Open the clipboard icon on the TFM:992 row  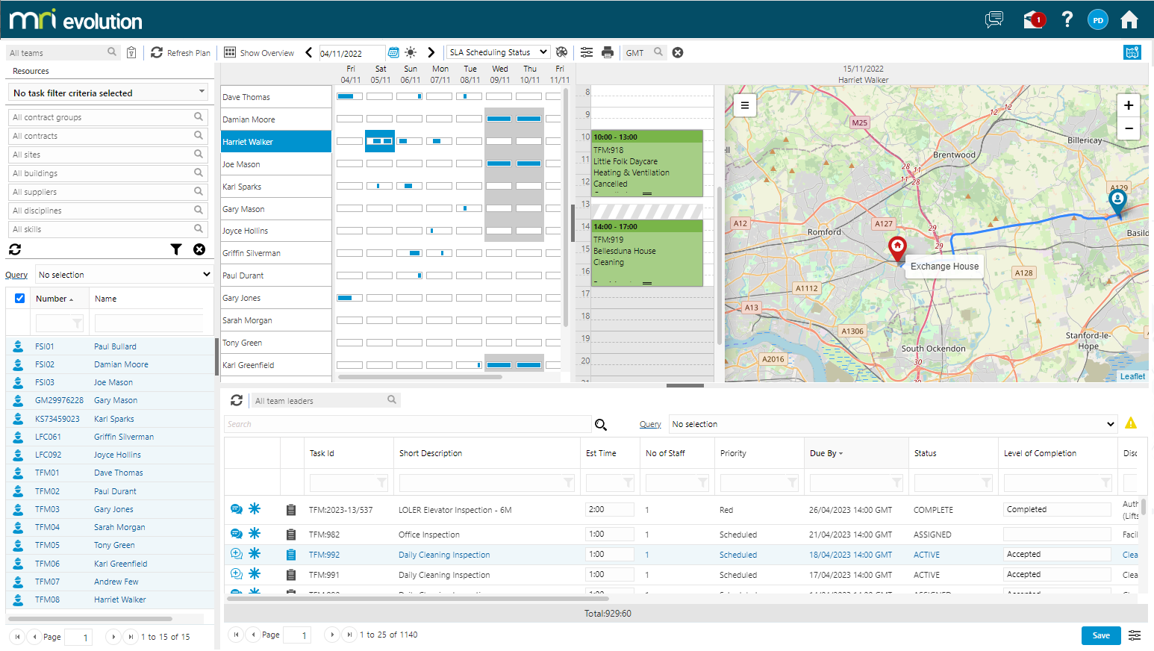(290, 554)
